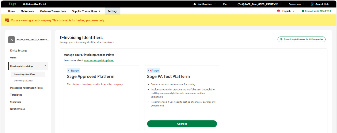Click the France tag on the Sage Approved Platform card

73,71
